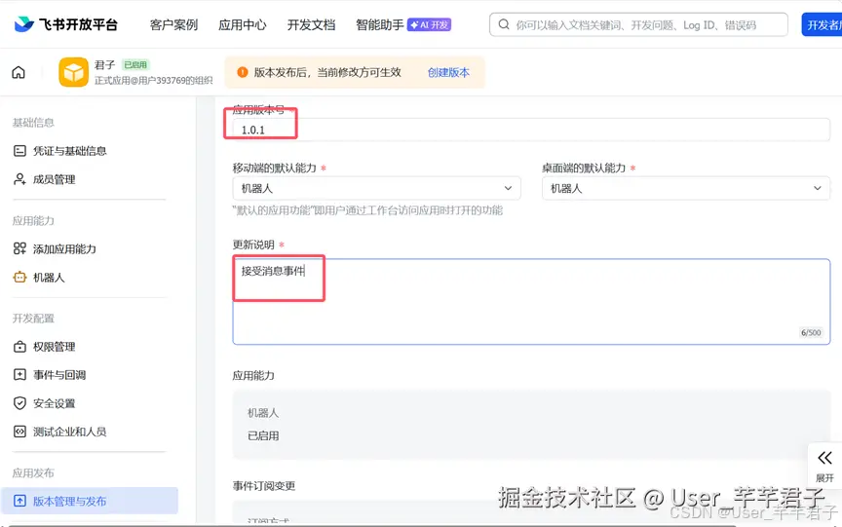This screenshot has height=527, width=842.
Task: Click the 添加应用能力 grid icon
Action: [19, 248]
